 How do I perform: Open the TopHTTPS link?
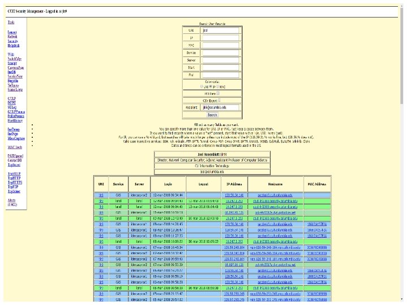(x=15, y=182)
